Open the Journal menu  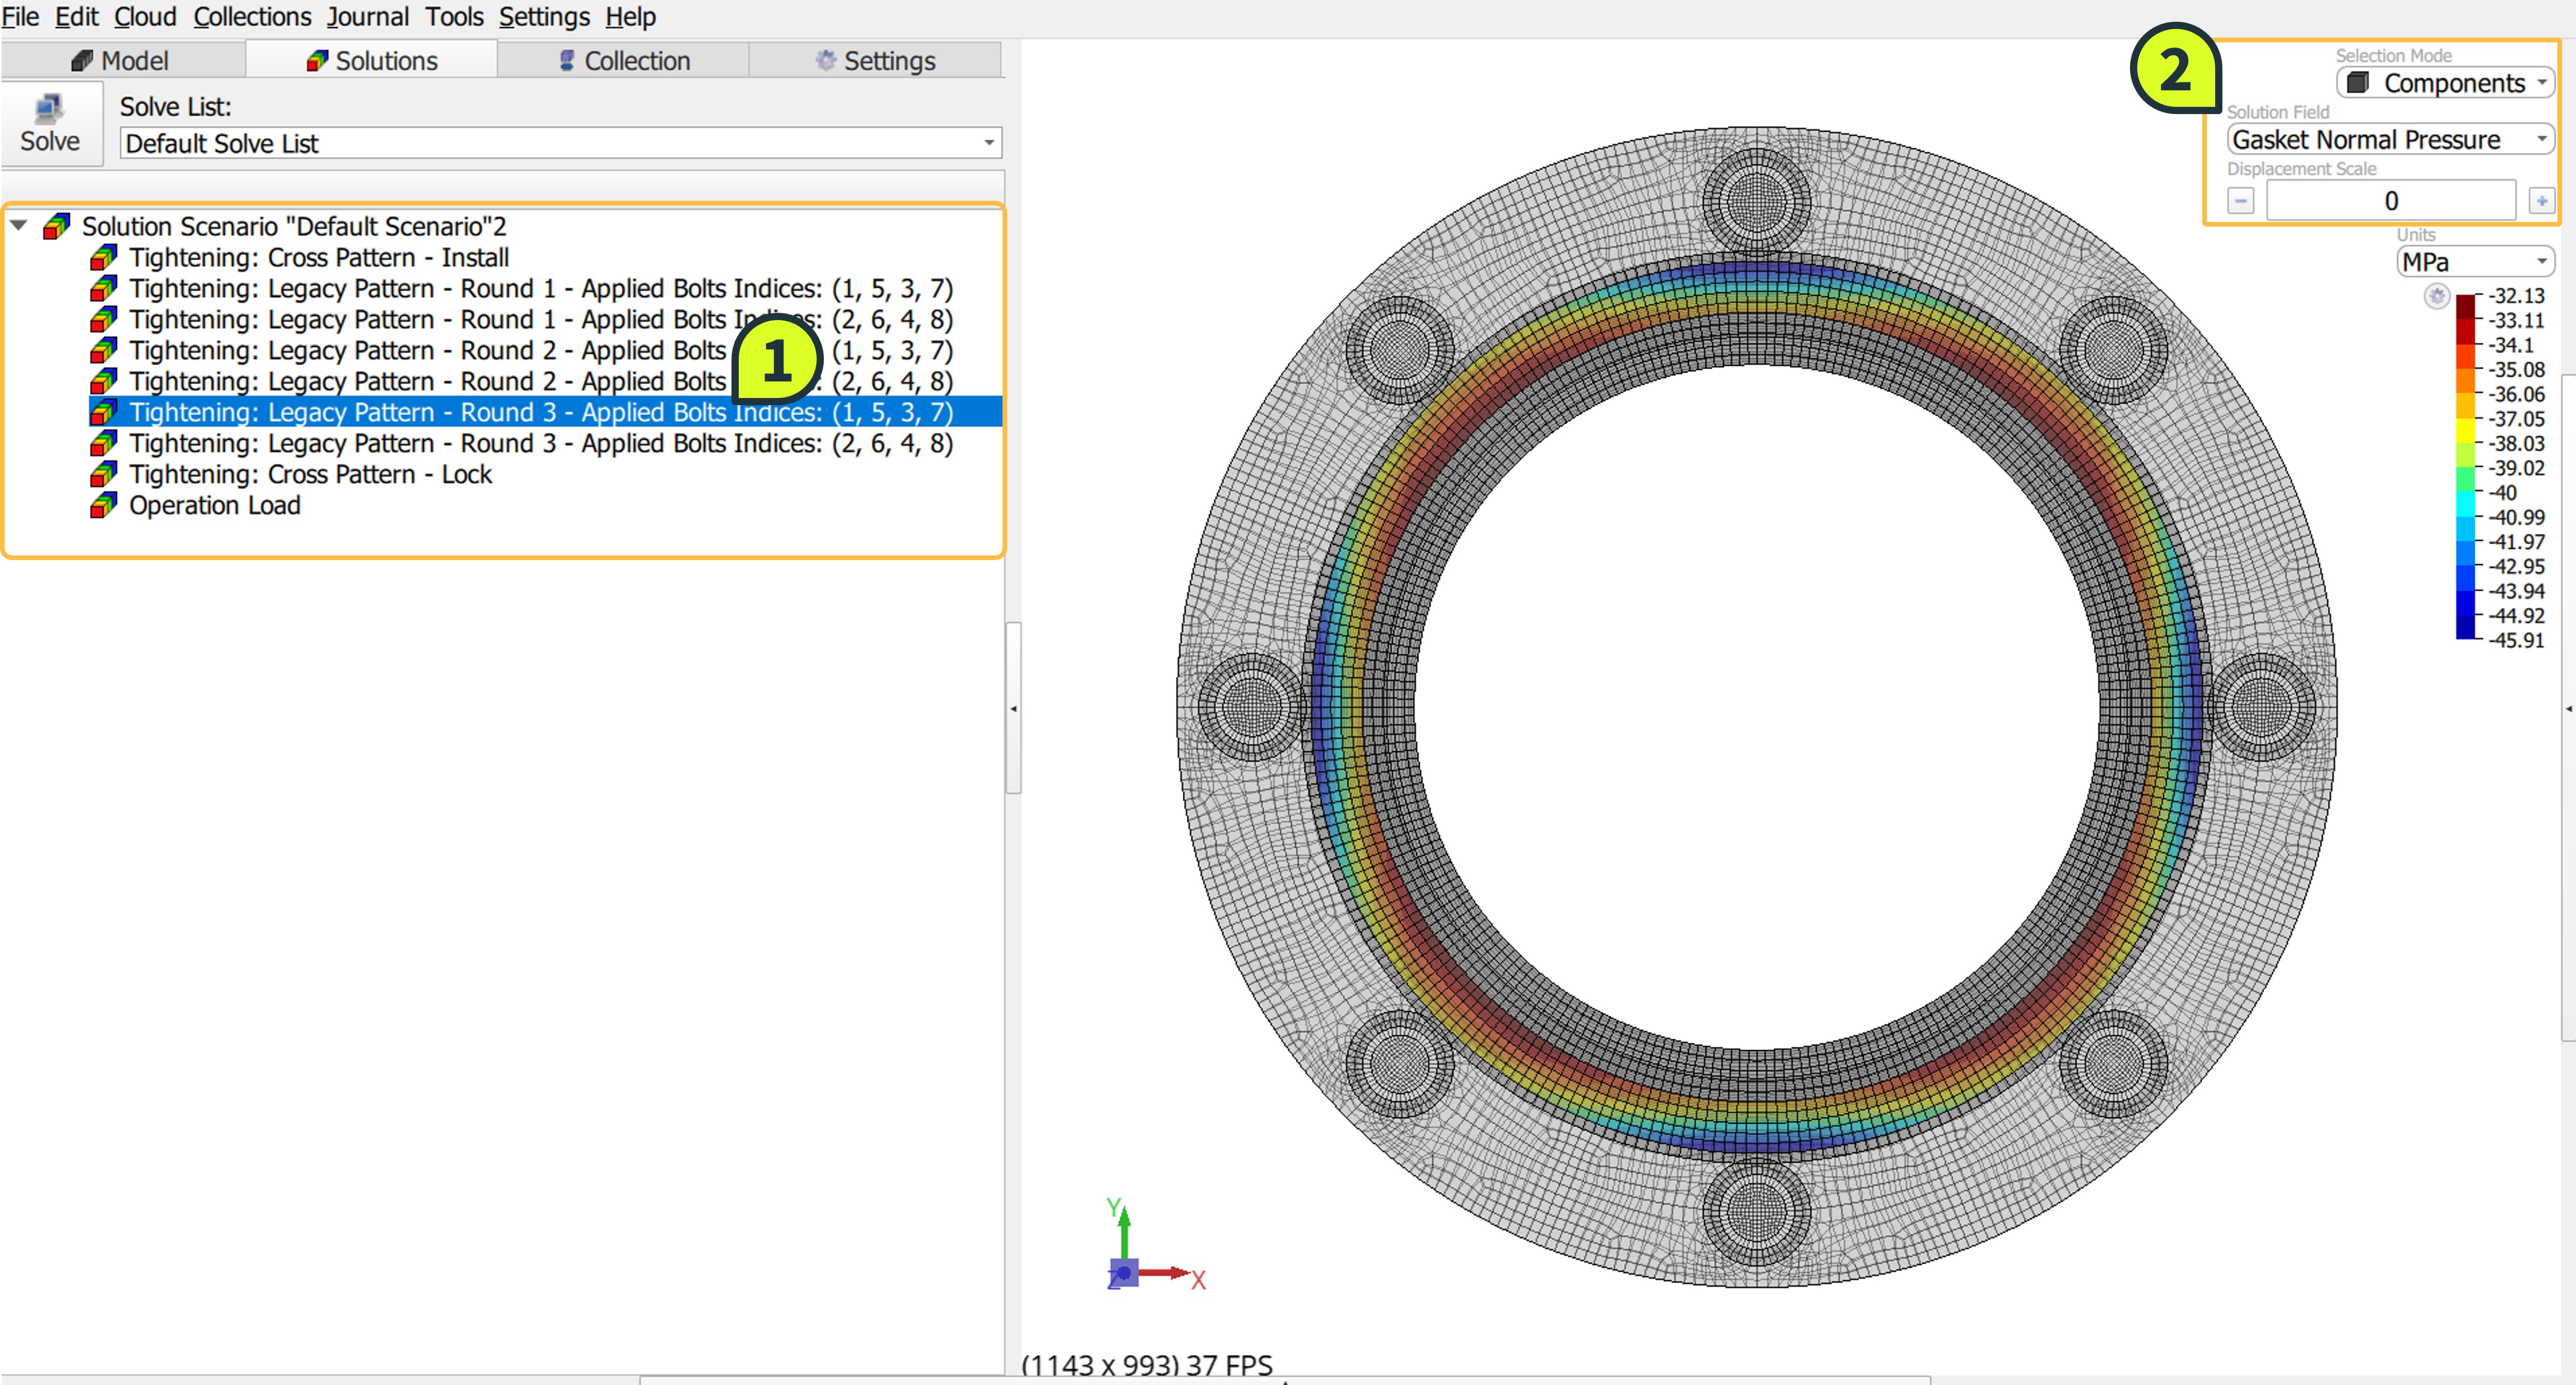367,17
